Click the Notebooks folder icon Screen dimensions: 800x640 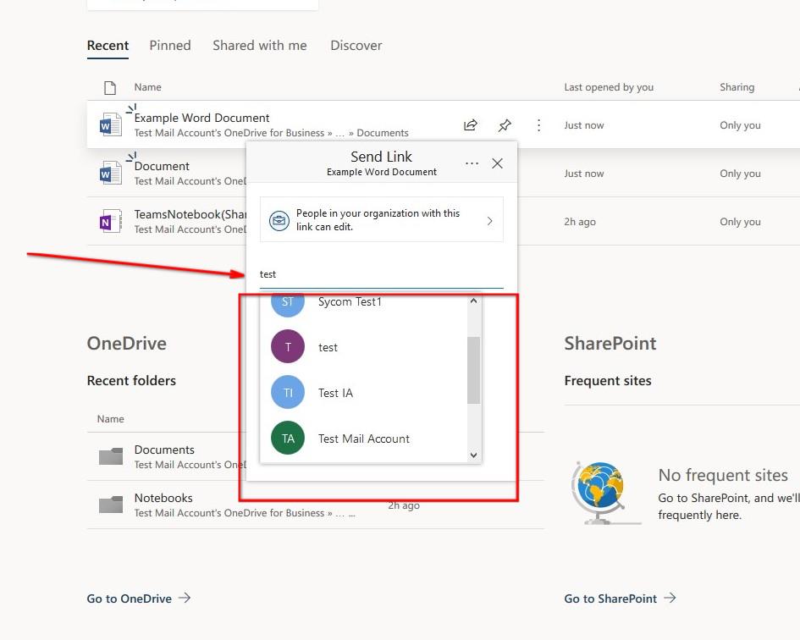[x=111, y=505]
